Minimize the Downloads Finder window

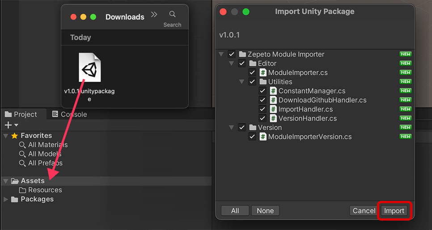(83, 17)
